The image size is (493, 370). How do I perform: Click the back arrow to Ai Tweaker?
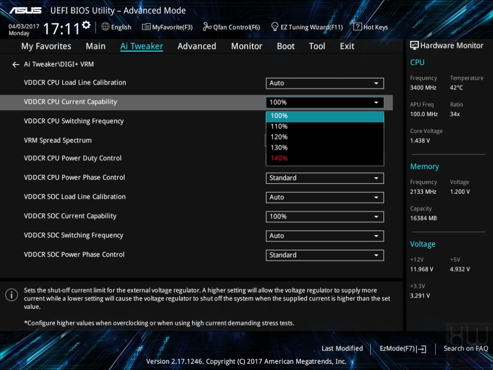16,65
